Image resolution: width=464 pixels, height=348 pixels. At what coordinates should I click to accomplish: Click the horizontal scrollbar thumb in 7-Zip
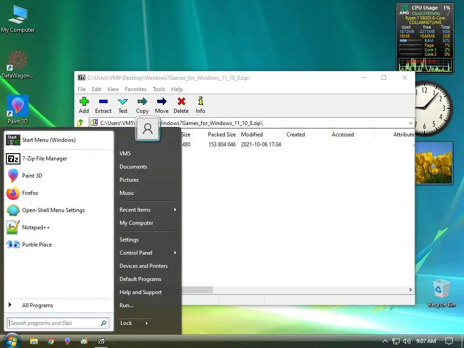click(197, 290)
